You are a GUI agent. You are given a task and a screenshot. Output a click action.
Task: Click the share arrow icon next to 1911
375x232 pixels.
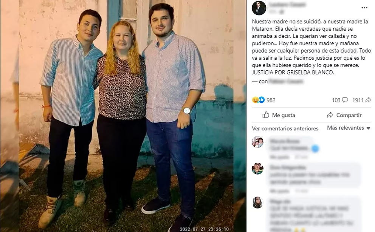click(368, 100)
